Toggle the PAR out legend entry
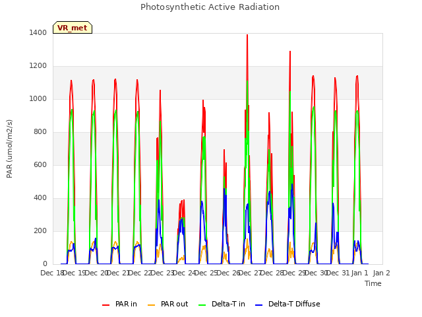 click(x=168, y=304)
